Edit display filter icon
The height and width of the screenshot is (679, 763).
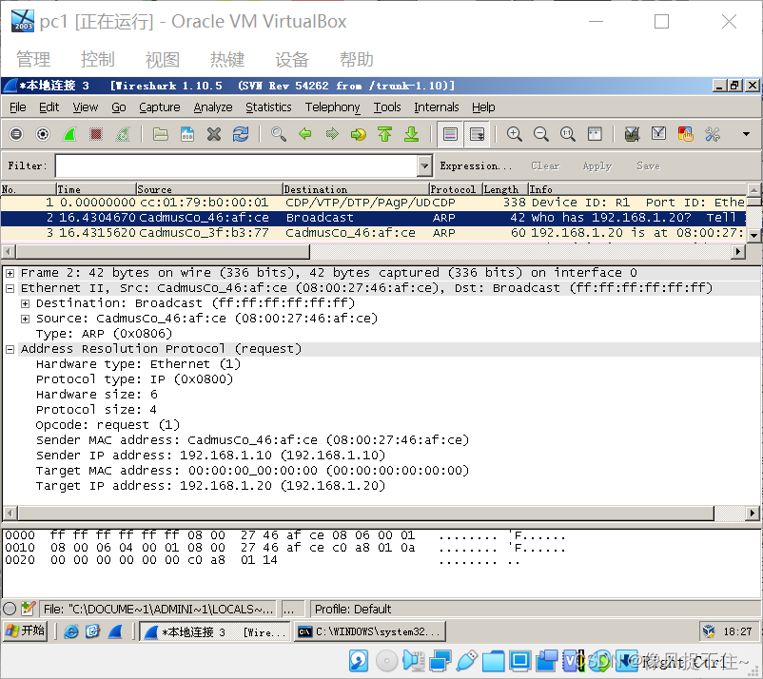coord(658,134)
